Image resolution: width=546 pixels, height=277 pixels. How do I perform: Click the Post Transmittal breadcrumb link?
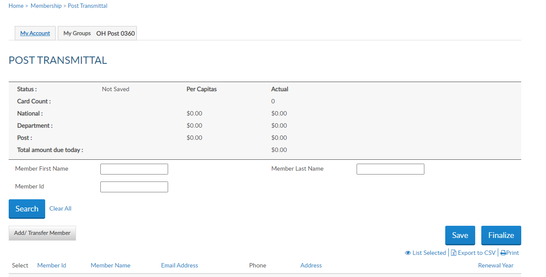click(x=88, y=6)
